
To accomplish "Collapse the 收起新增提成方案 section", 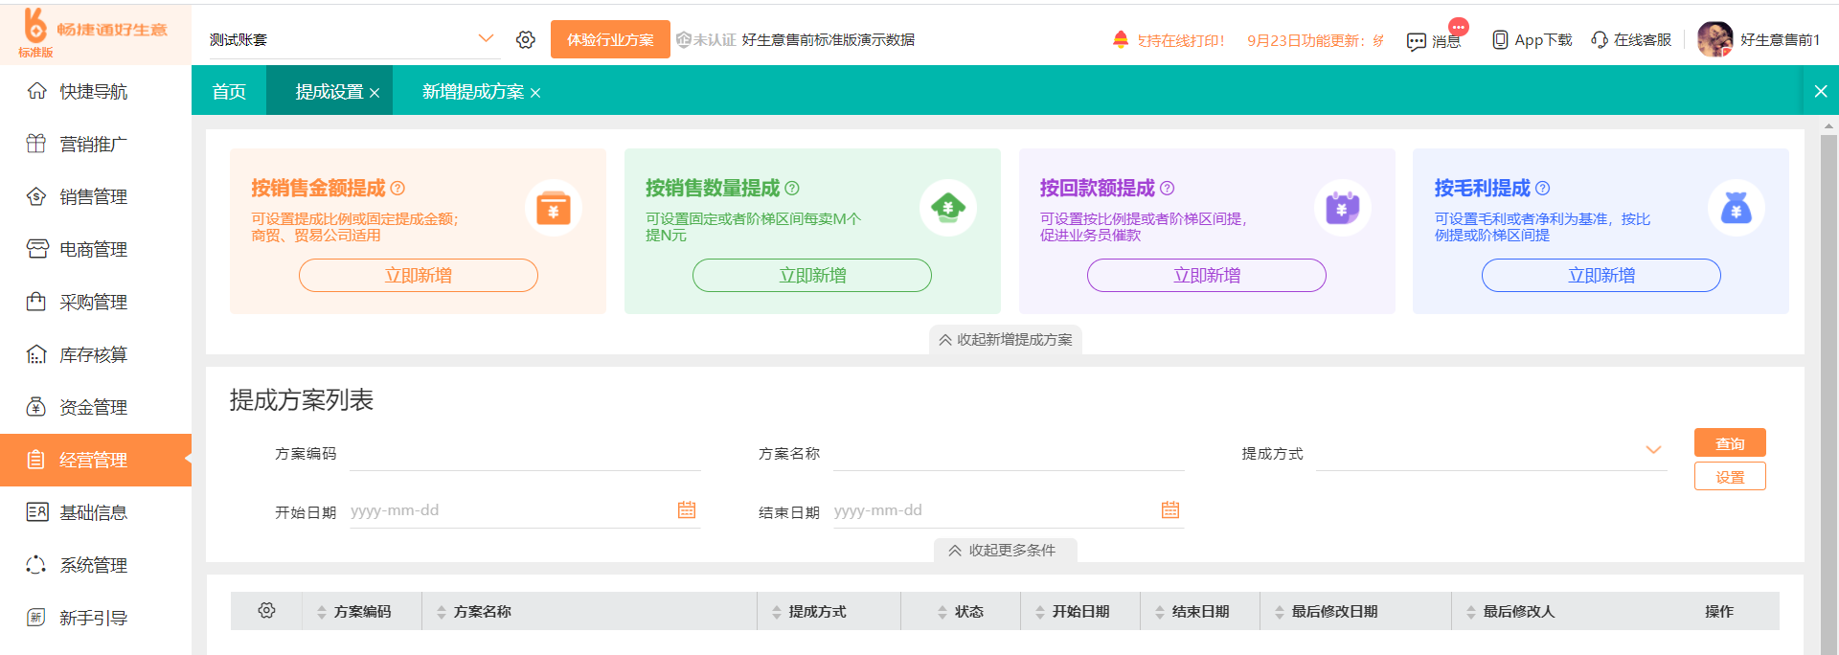I will tap(1006, 340).
